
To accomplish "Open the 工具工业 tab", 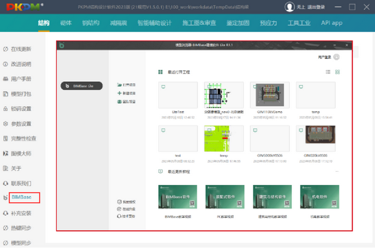I will point(299,23).
